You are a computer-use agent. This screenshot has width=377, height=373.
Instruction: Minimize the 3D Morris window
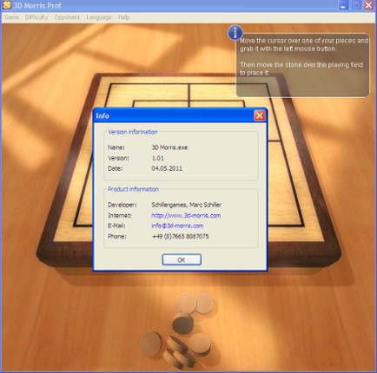point(343,5)
